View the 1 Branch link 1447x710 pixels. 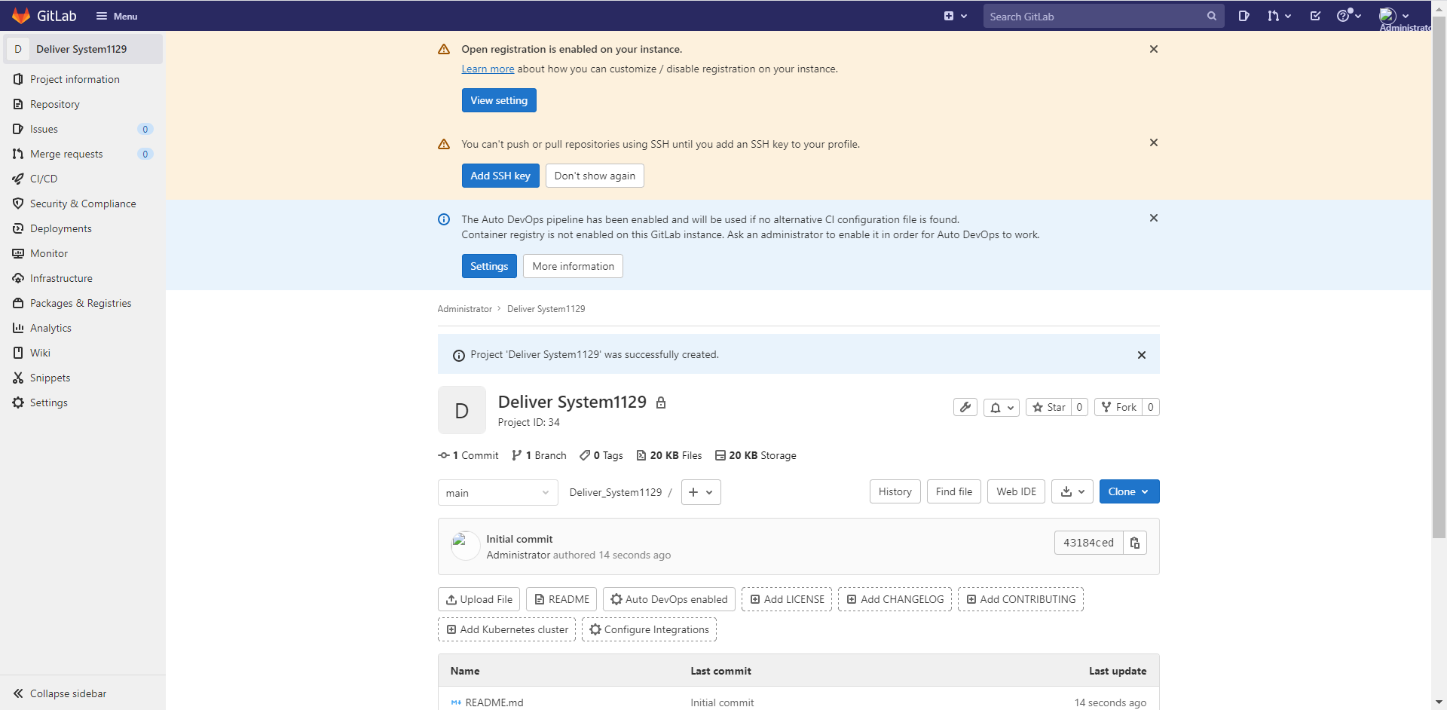tap(539, 455)
